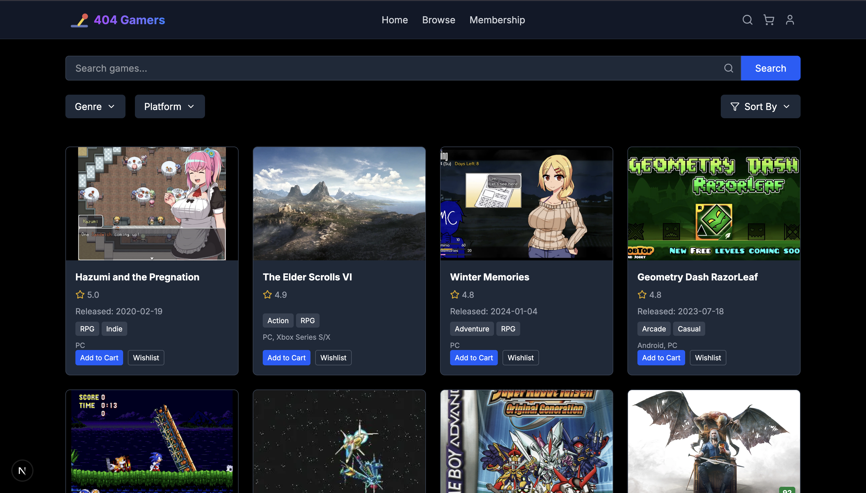Click the star icon on Winter Memories
This screenshot has width=866, height=493.
(x=455, y=295)
